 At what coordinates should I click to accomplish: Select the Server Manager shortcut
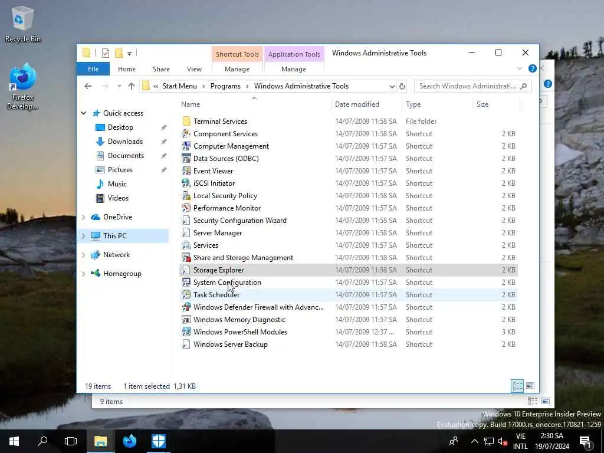(217, 233)
